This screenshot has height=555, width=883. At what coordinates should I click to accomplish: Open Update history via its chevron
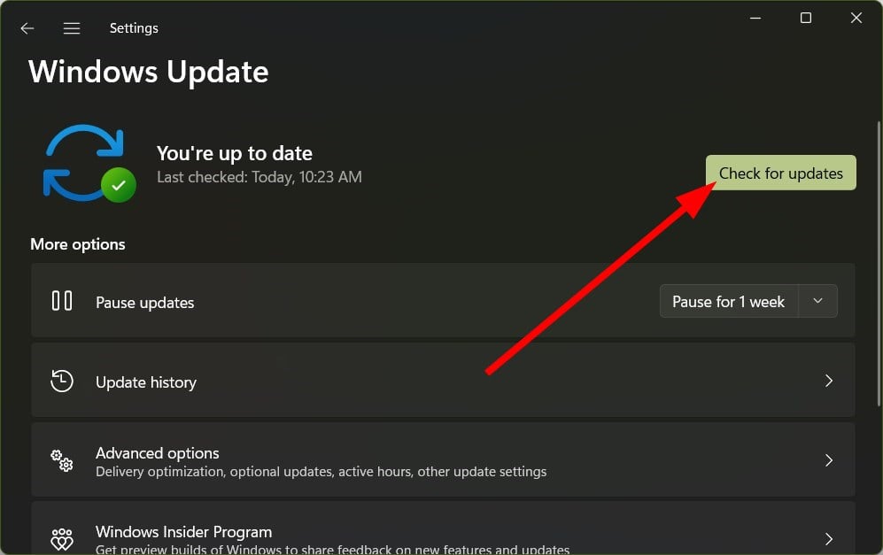coord(828,382)
